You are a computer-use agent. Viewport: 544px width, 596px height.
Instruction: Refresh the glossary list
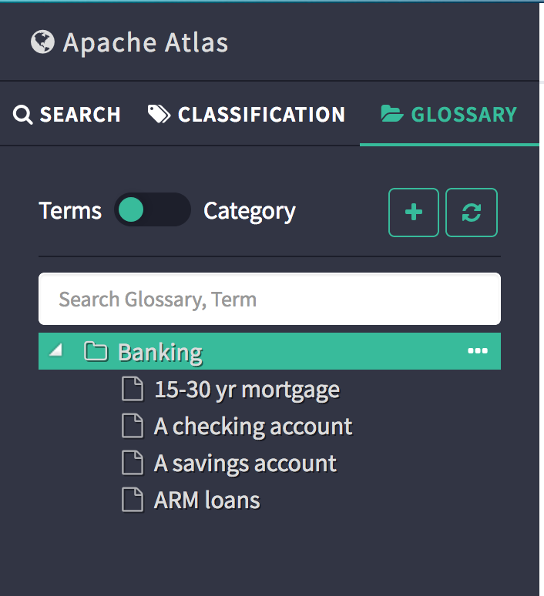(472, 213)
